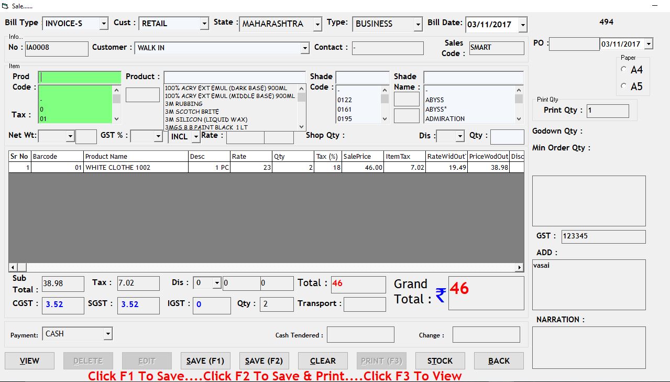Open the item Dis dropdown near Qty
Screen dimensions: 670x382
(460, 136)
